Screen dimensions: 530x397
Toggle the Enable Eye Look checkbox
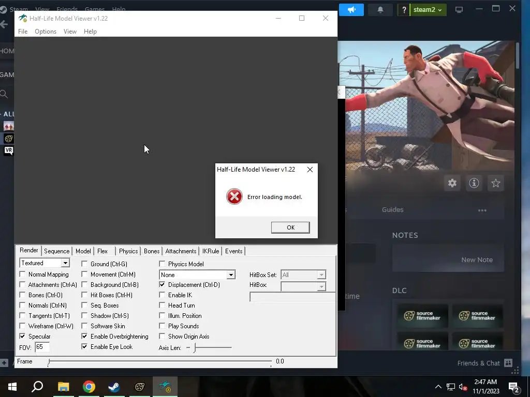[x=84, y=346]
